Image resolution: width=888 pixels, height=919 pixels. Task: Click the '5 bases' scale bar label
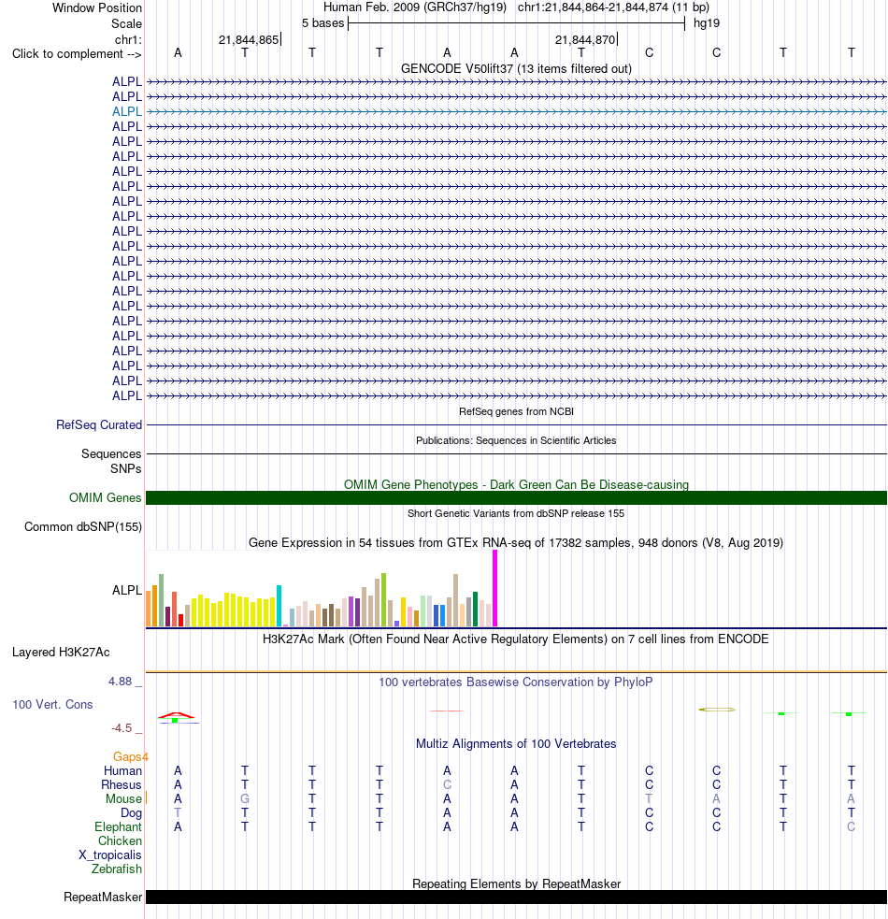click(323, 22)
